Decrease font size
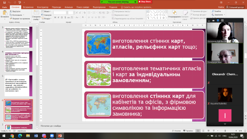 tap(80, 13)
